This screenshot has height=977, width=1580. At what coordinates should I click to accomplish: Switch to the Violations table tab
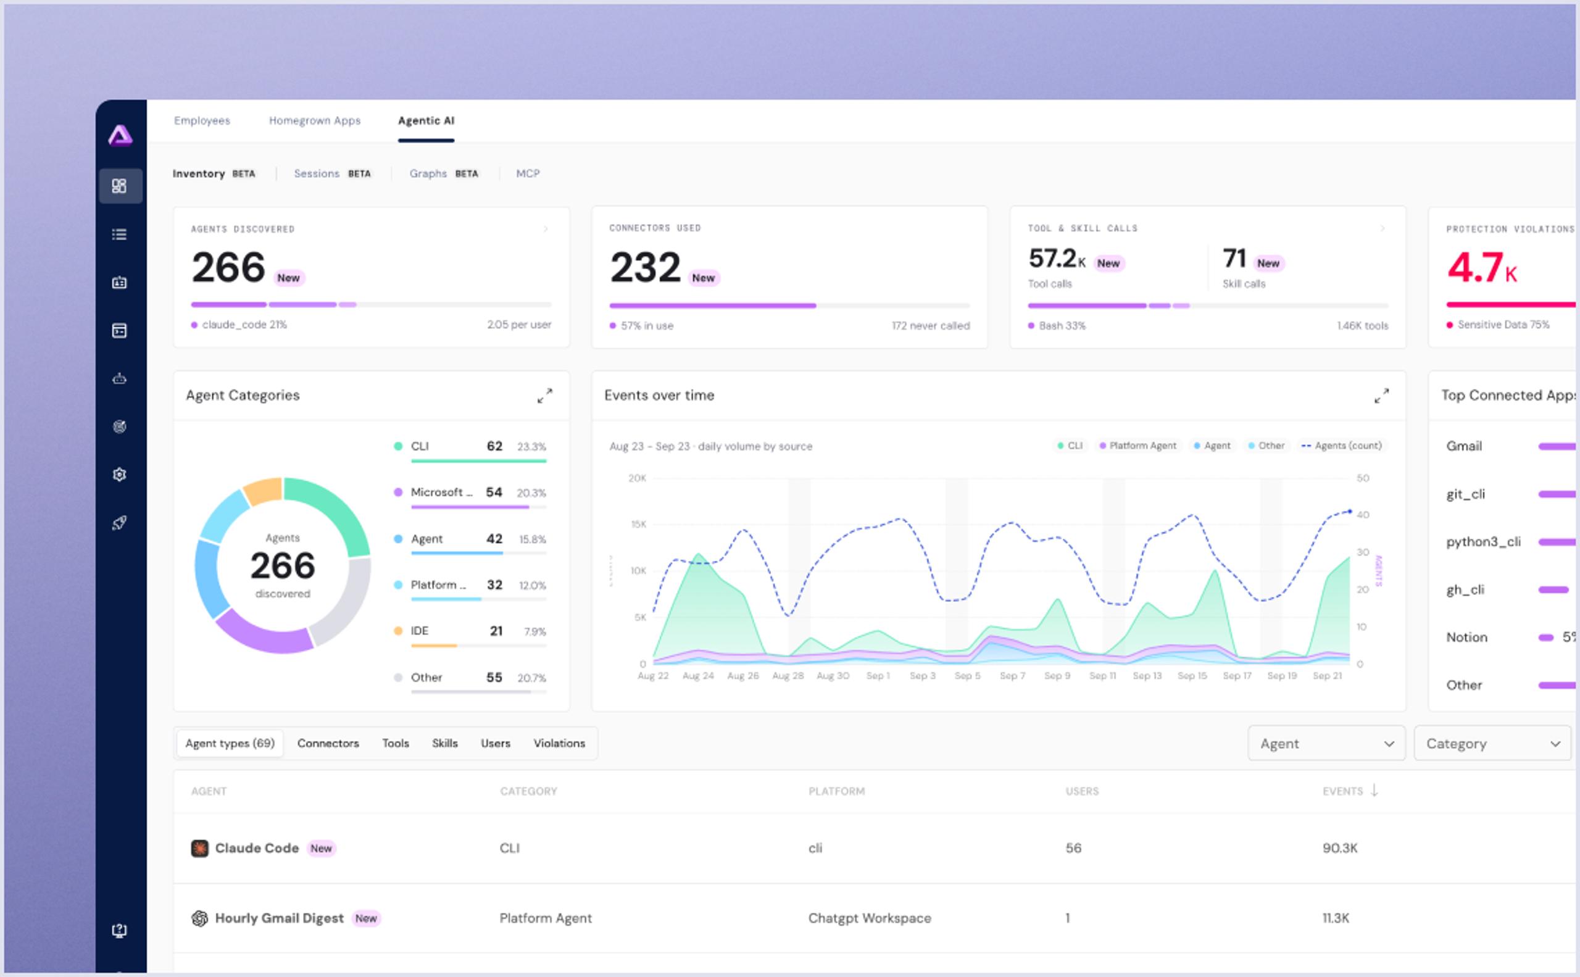pos(559,743)
